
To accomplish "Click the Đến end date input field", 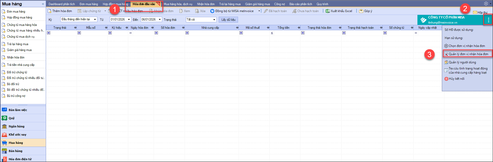I will tap(149, 19).
